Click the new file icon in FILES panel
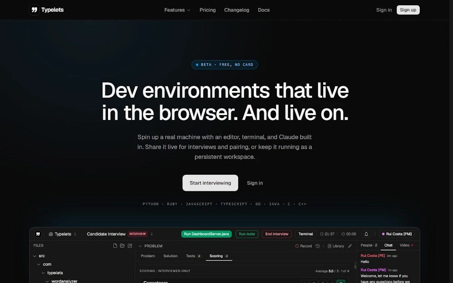This screenshot has width=453, height=283. 115,246
